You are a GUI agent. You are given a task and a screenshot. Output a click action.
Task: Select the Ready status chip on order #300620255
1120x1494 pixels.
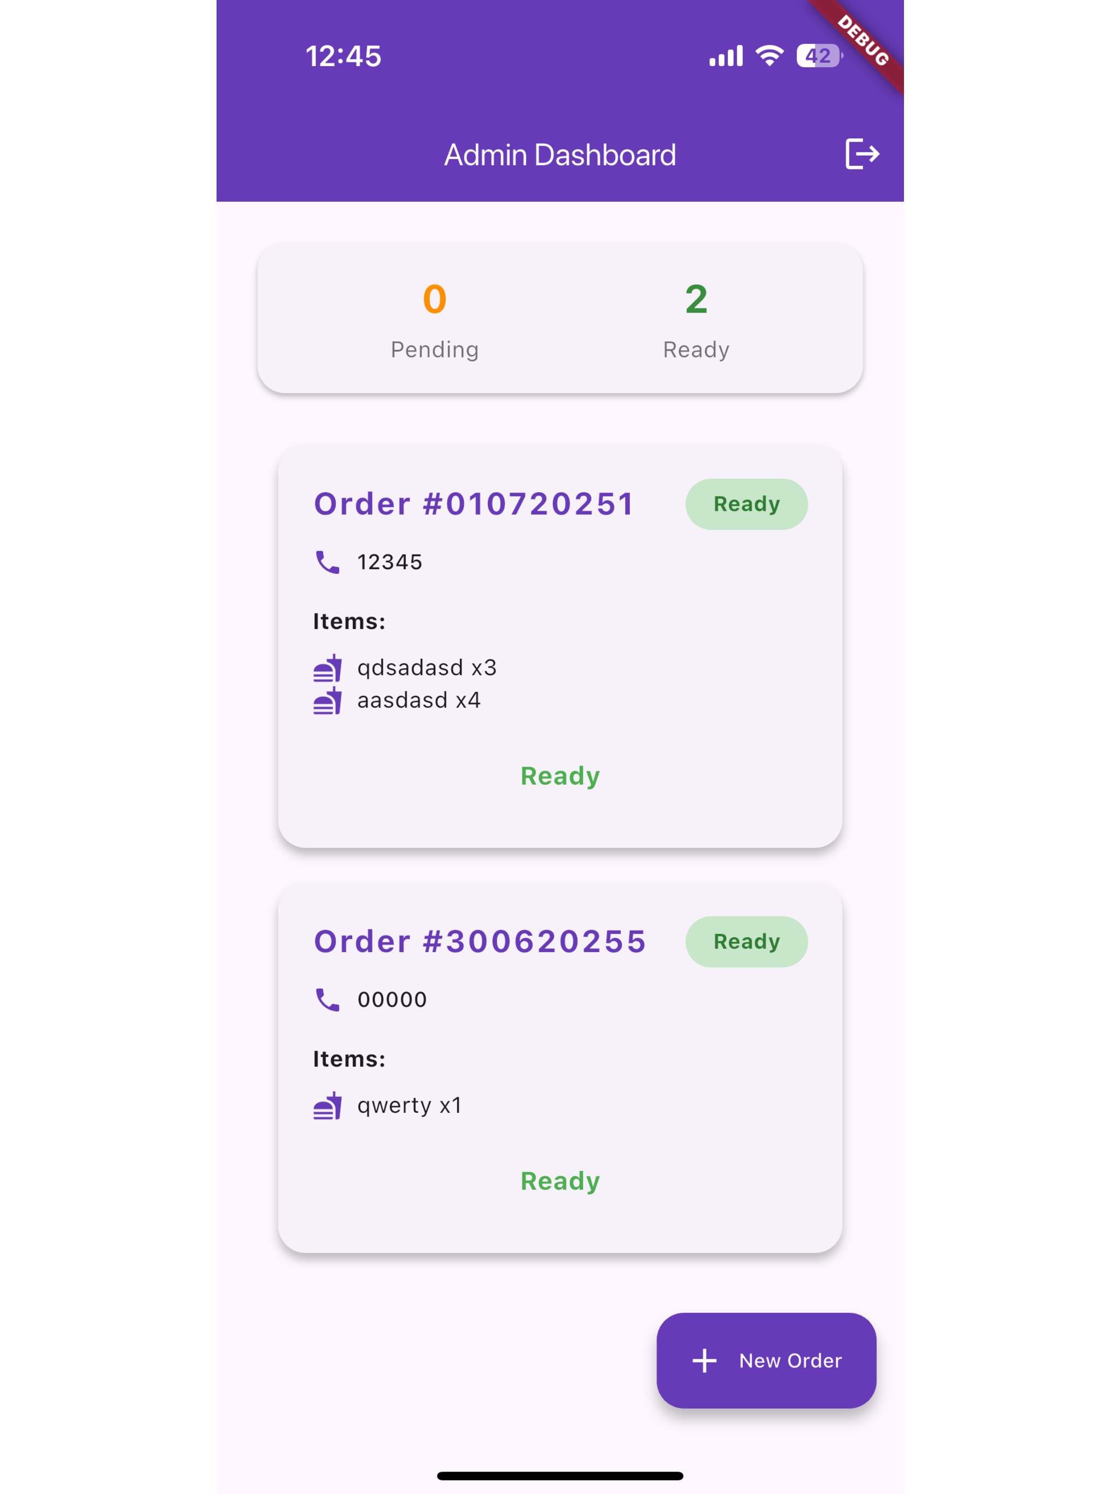746,942
